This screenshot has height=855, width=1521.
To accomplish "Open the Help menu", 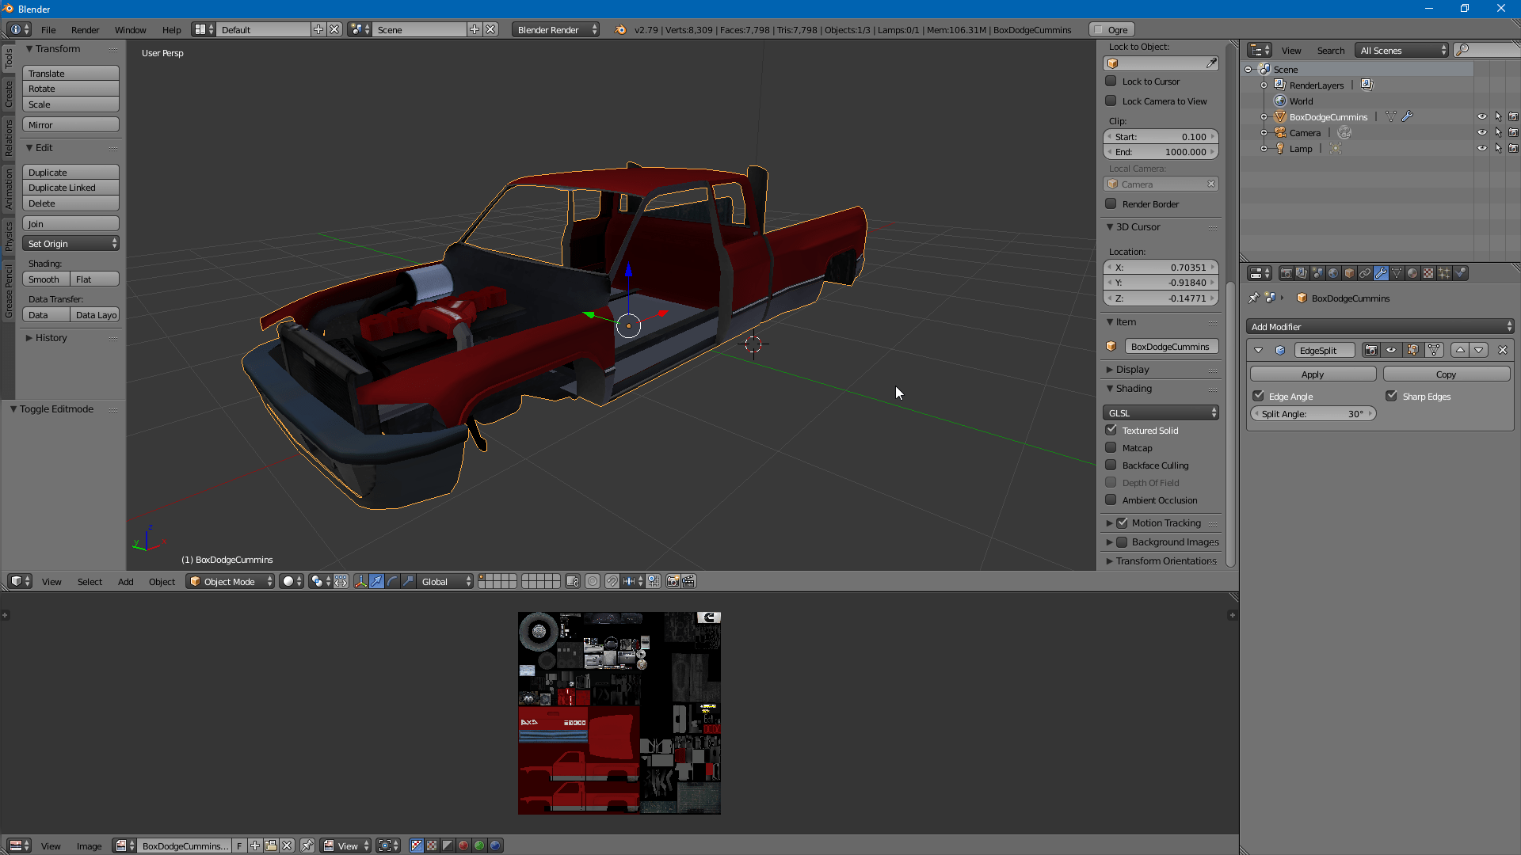I will [171, 30].
